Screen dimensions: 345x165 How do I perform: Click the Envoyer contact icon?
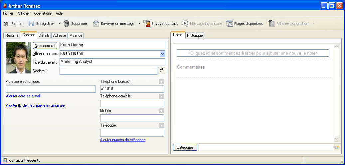[147, 24]
